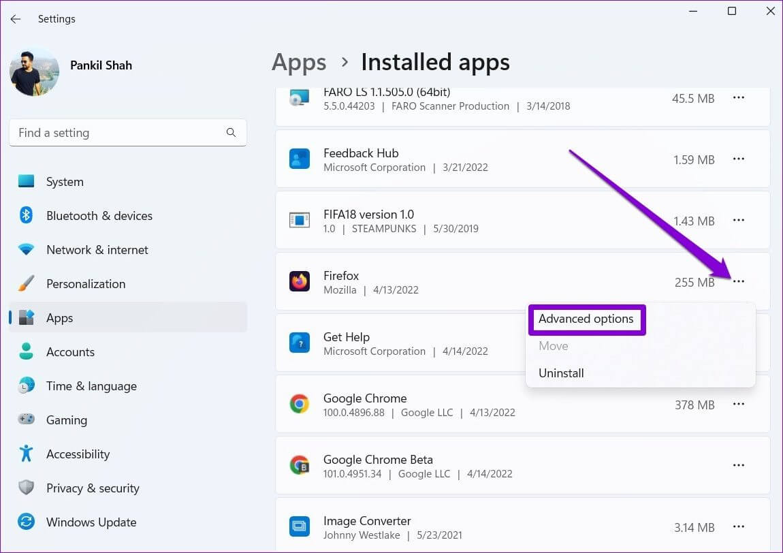Viewport: 783px width, 553px height.
Task: Click the FIFA18 version 1.0 title
Action: point(368,215)
